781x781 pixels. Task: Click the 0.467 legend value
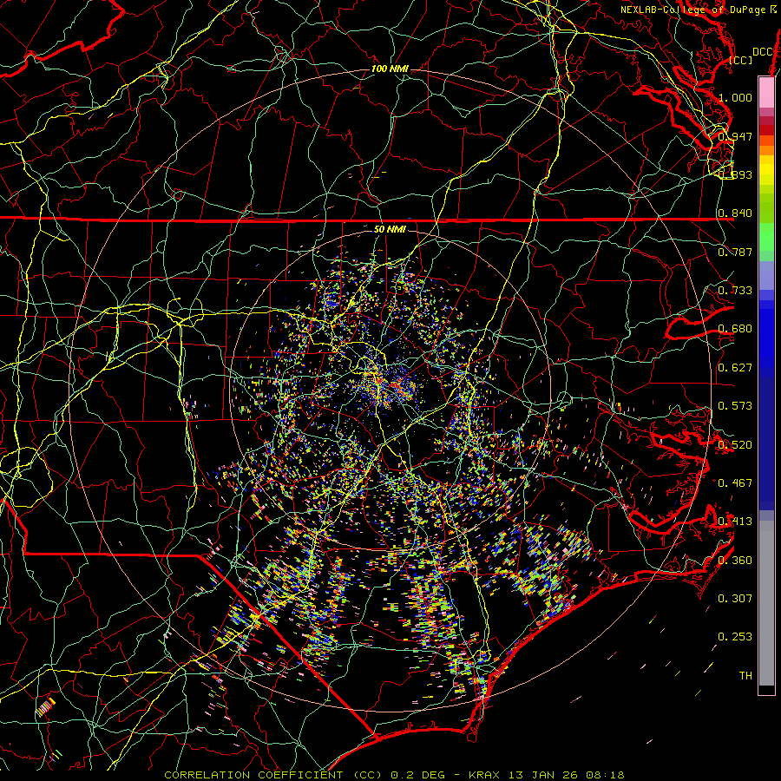pos(735,483)
